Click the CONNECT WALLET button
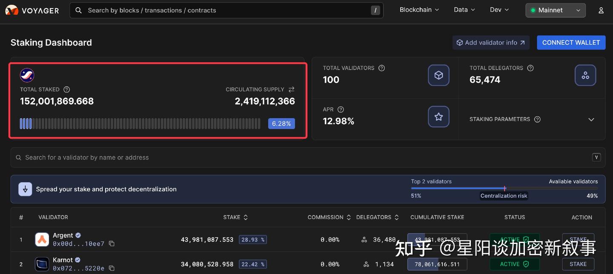 pos(571,43)
